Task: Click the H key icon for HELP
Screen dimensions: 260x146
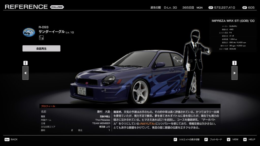Action: [x=245, y=139]
